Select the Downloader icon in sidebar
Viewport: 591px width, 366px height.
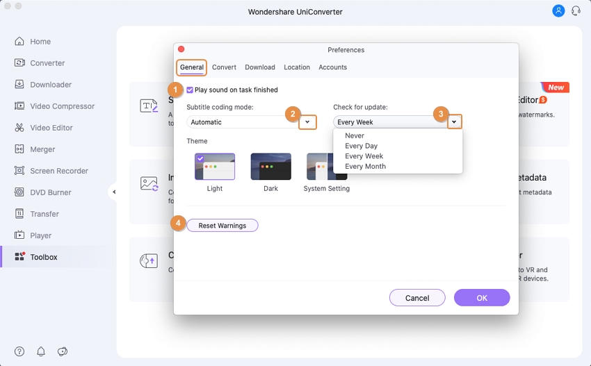19,85
